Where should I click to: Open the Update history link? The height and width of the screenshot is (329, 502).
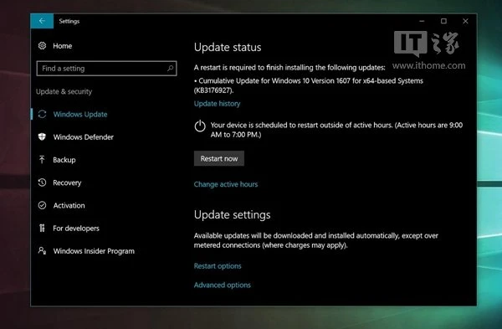tap(217, 104)
